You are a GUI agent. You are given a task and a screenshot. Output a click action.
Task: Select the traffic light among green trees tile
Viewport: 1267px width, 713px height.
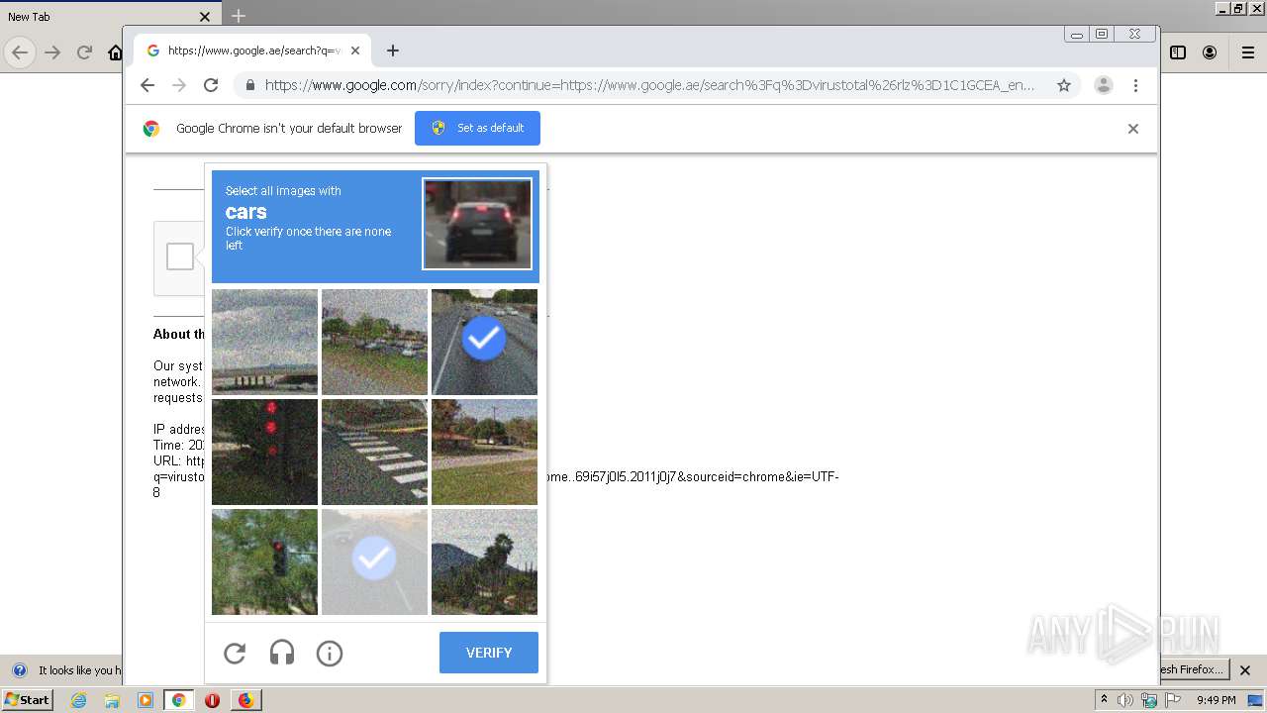(264, 561)
